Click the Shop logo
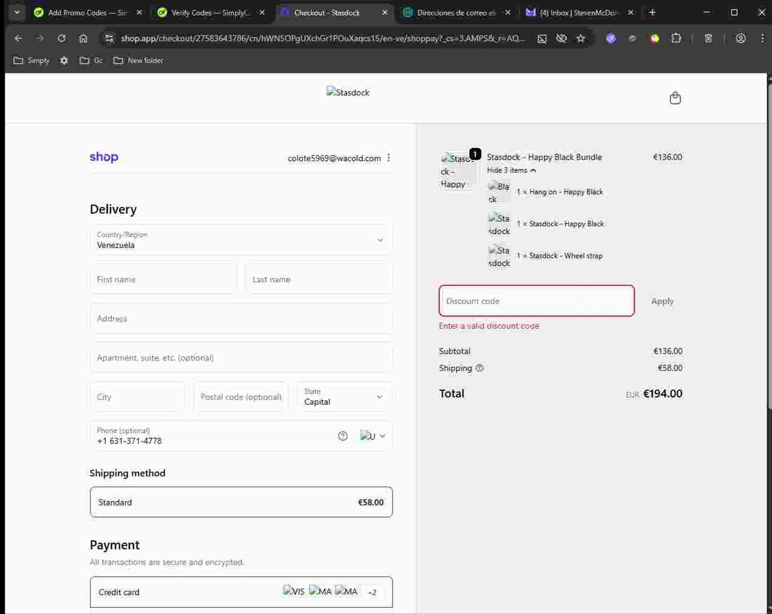The width and height of the screenshot is (772, 614). tap(104, 157)
